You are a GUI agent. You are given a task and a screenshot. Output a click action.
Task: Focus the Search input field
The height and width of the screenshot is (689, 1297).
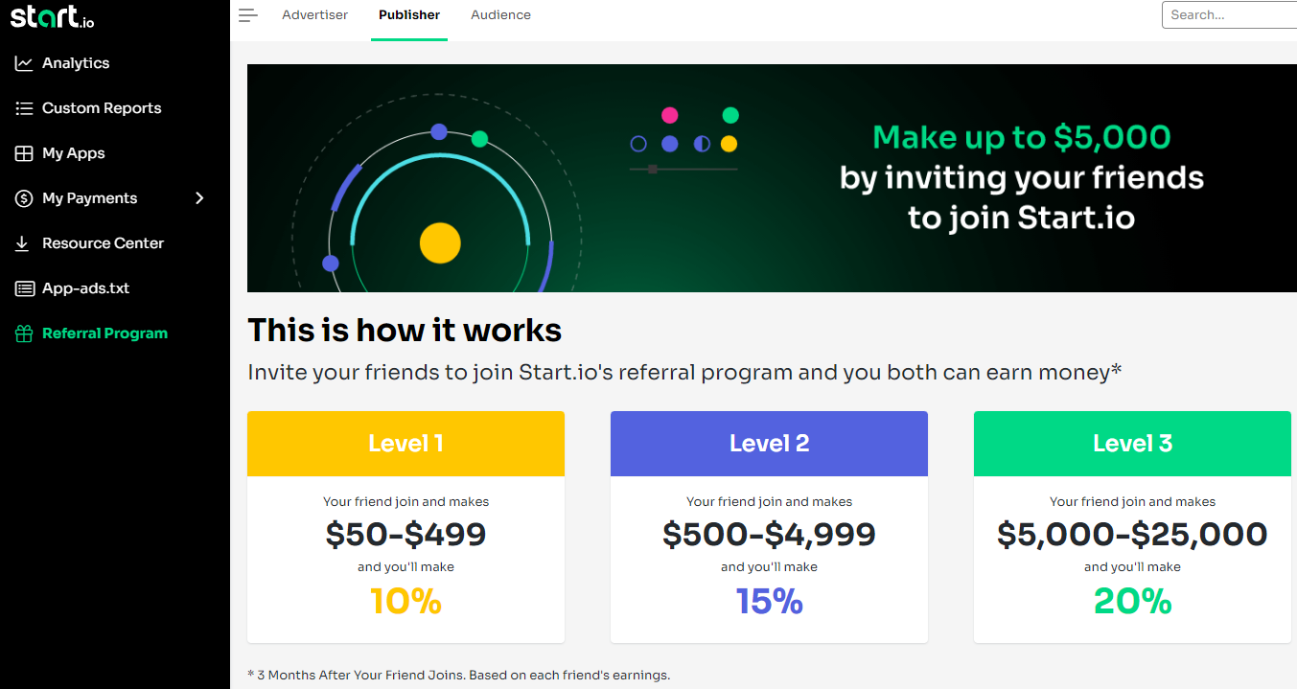(1230, 14)
